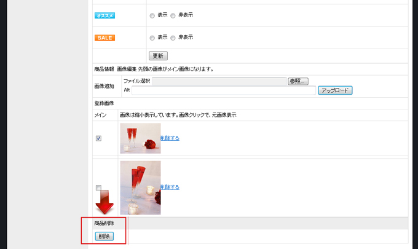
Task: Focus the Alt text input field
Action: click(x=224, y=90)
